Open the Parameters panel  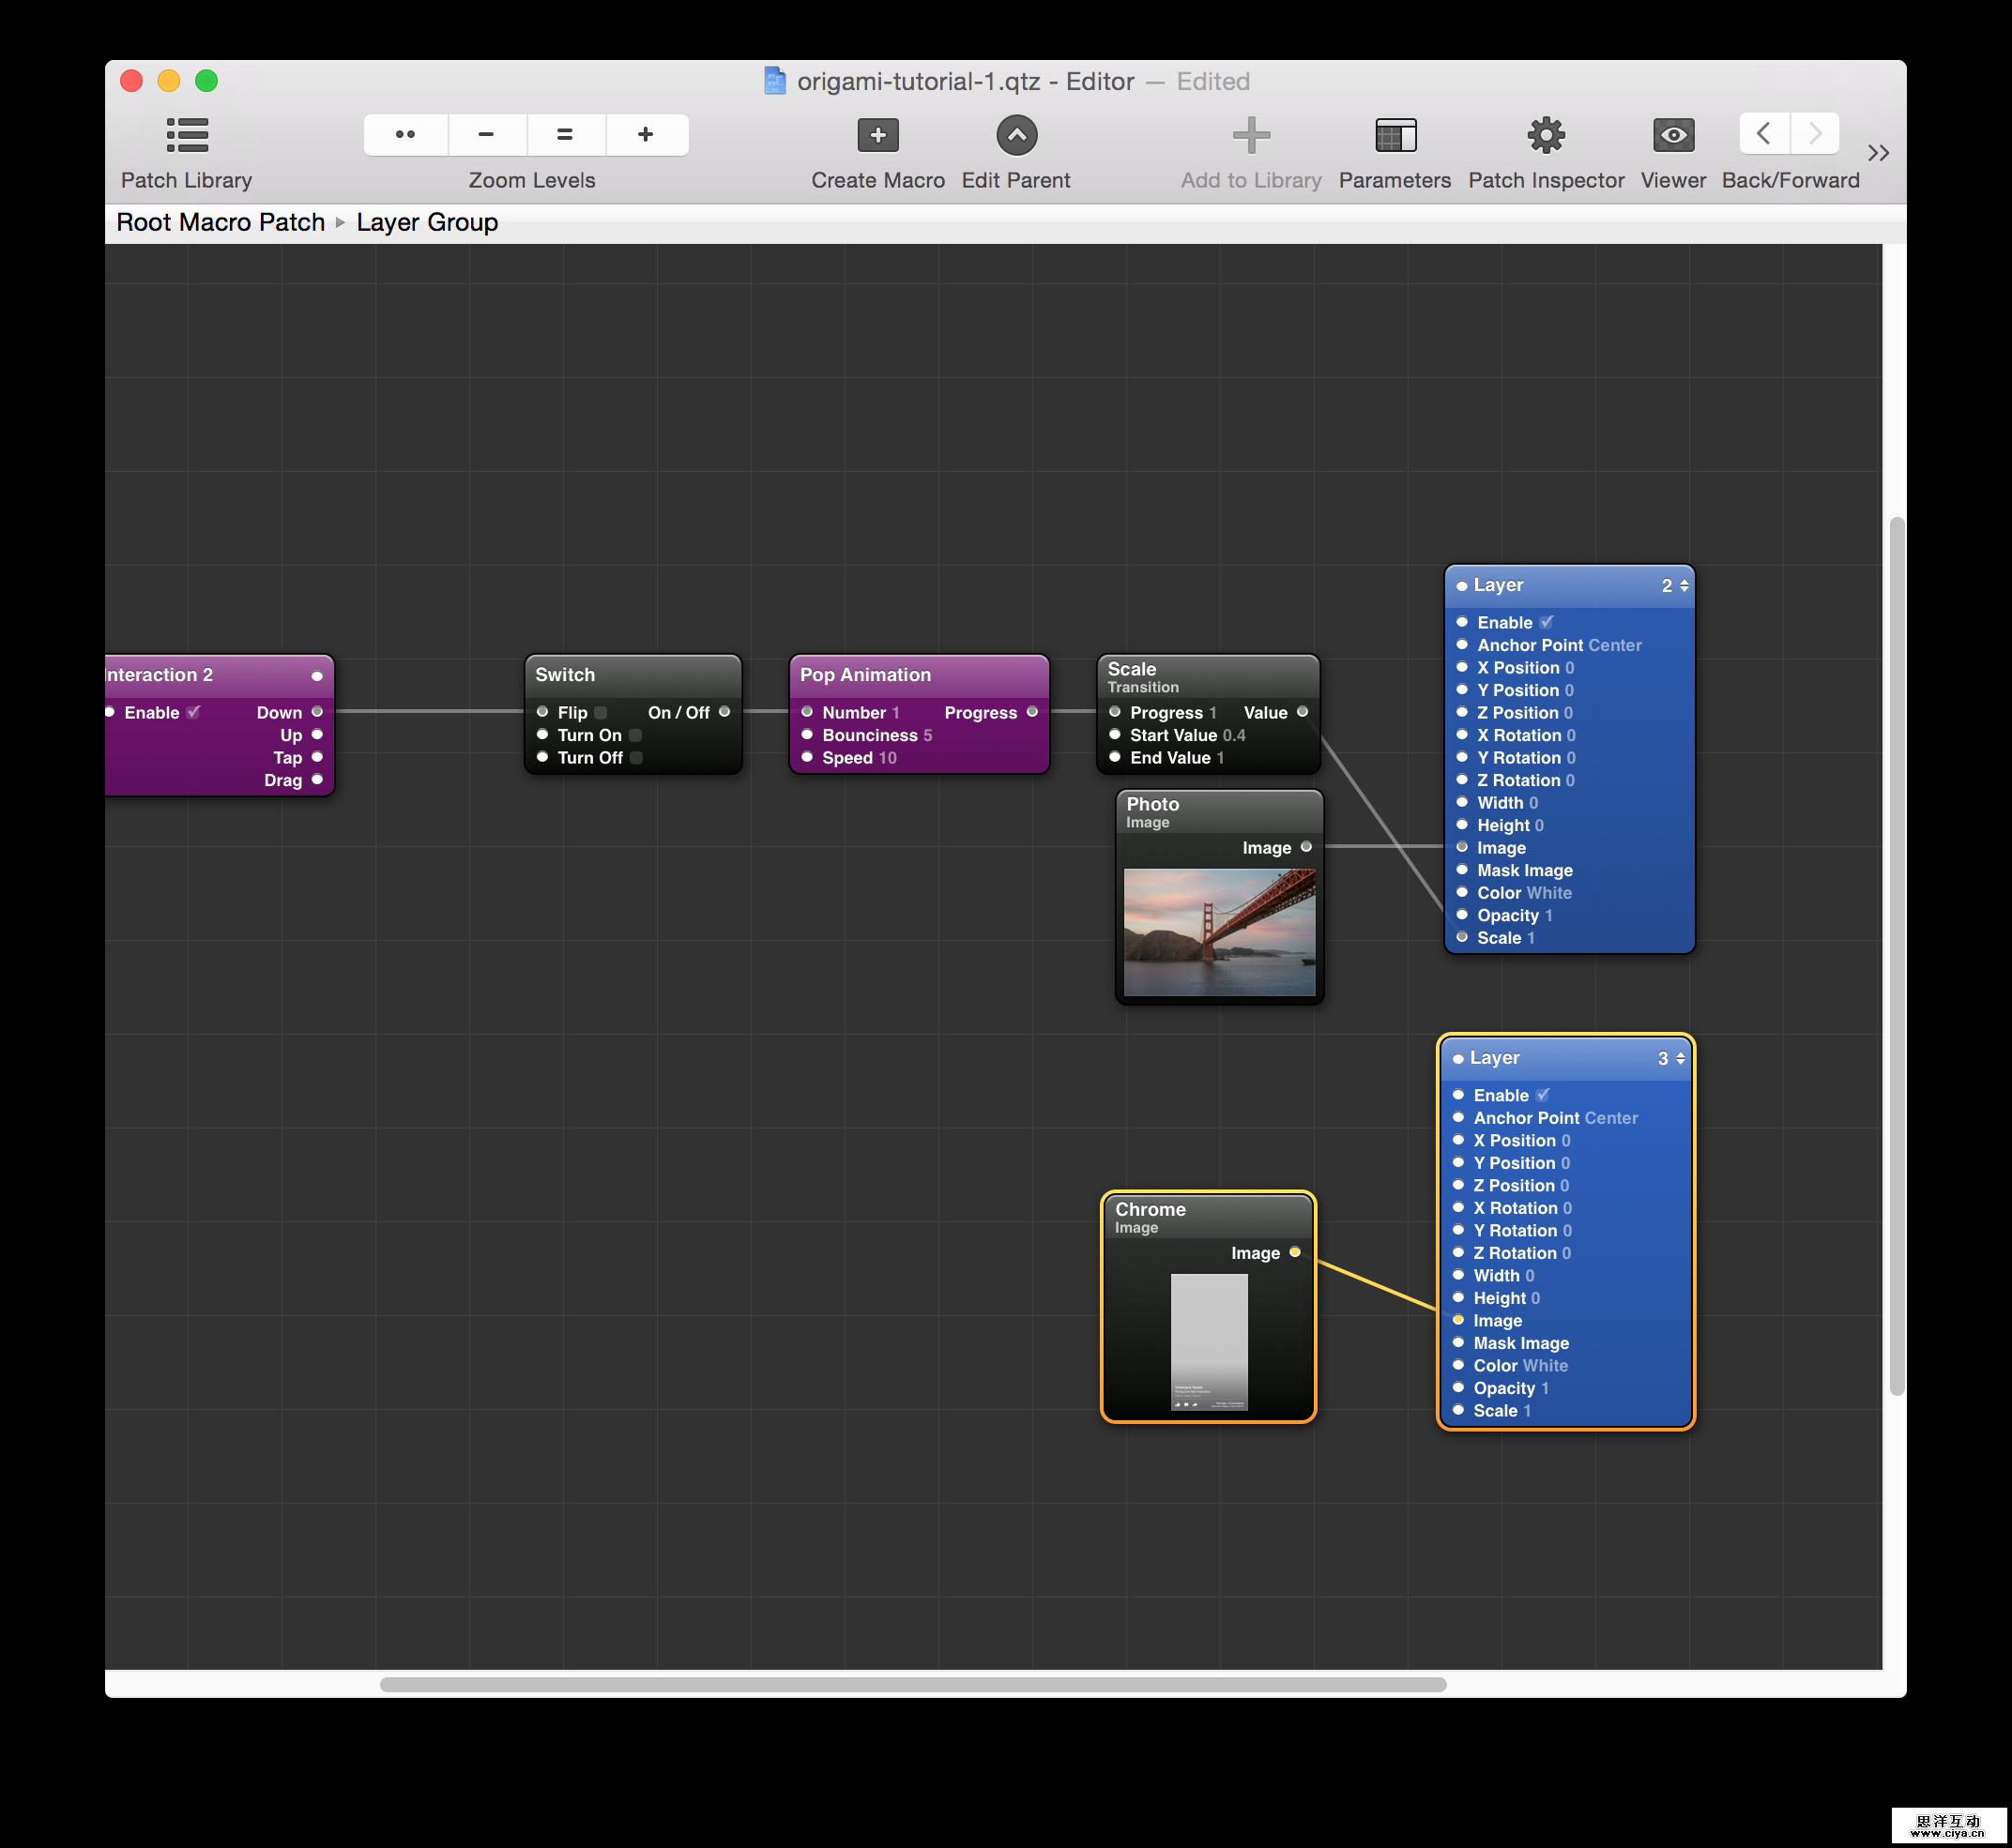(1394, 135)
